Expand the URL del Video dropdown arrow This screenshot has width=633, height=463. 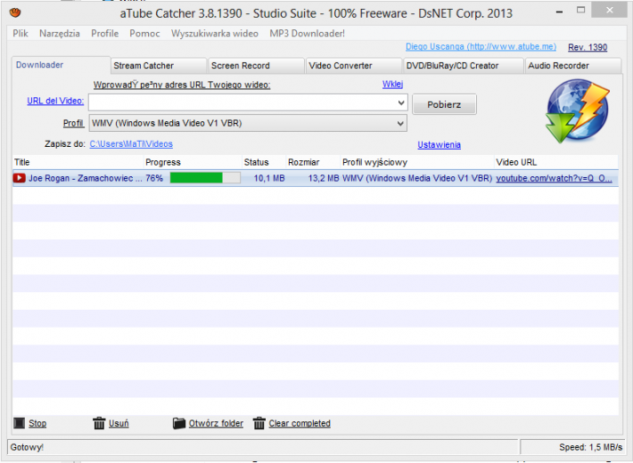coord(401,102)
